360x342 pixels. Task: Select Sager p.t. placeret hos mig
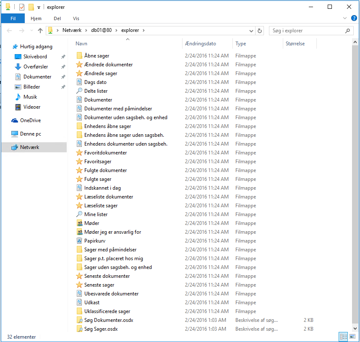pos(113,258)
